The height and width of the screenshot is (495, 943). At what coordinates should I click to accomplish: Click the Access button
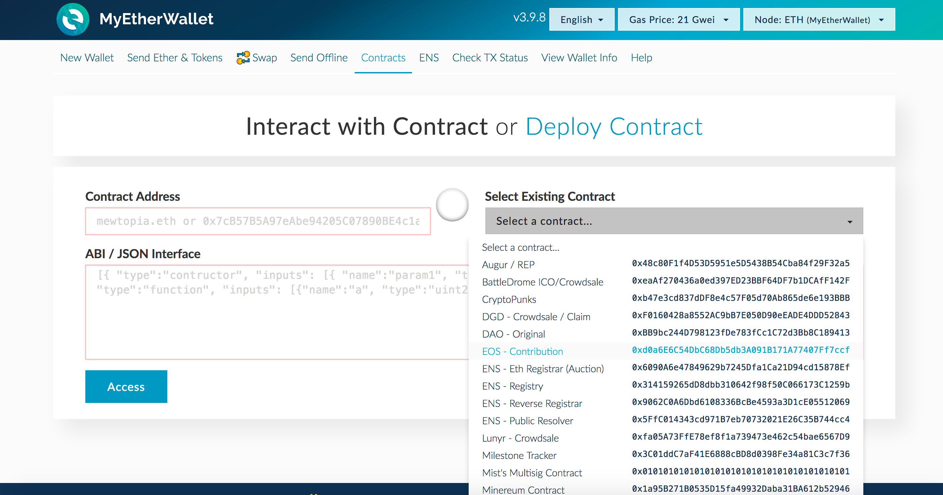tap(126, 387)
